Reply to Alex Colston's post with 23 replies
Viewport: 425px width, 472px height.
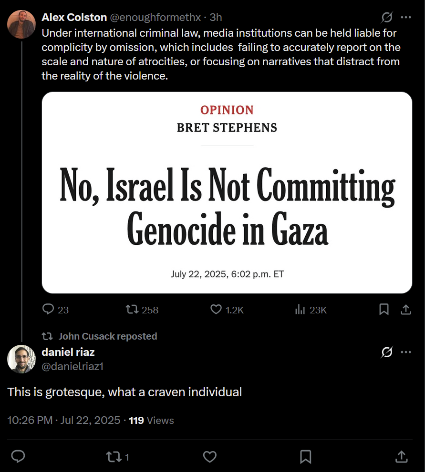click(55, 310)
